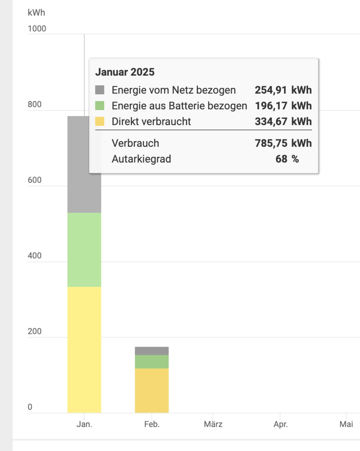Click the Januar 2025 tooltip title
This screenshot has height=451, width=360.
click(x=125, y=72)
